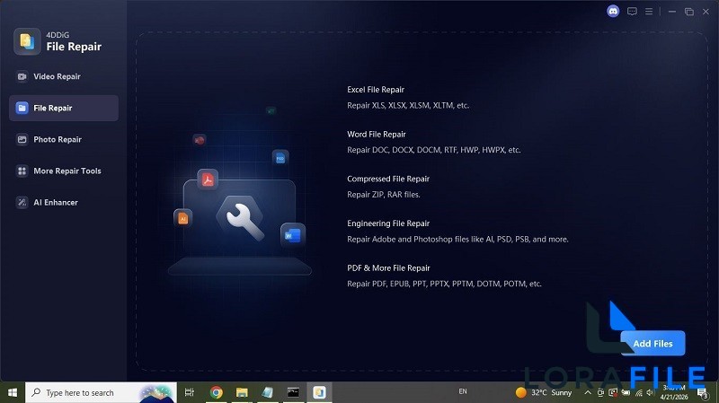The width and height of the screenshot is (719, 403).
Task: Minimize the File Repair window
Action: pos(672,12)
